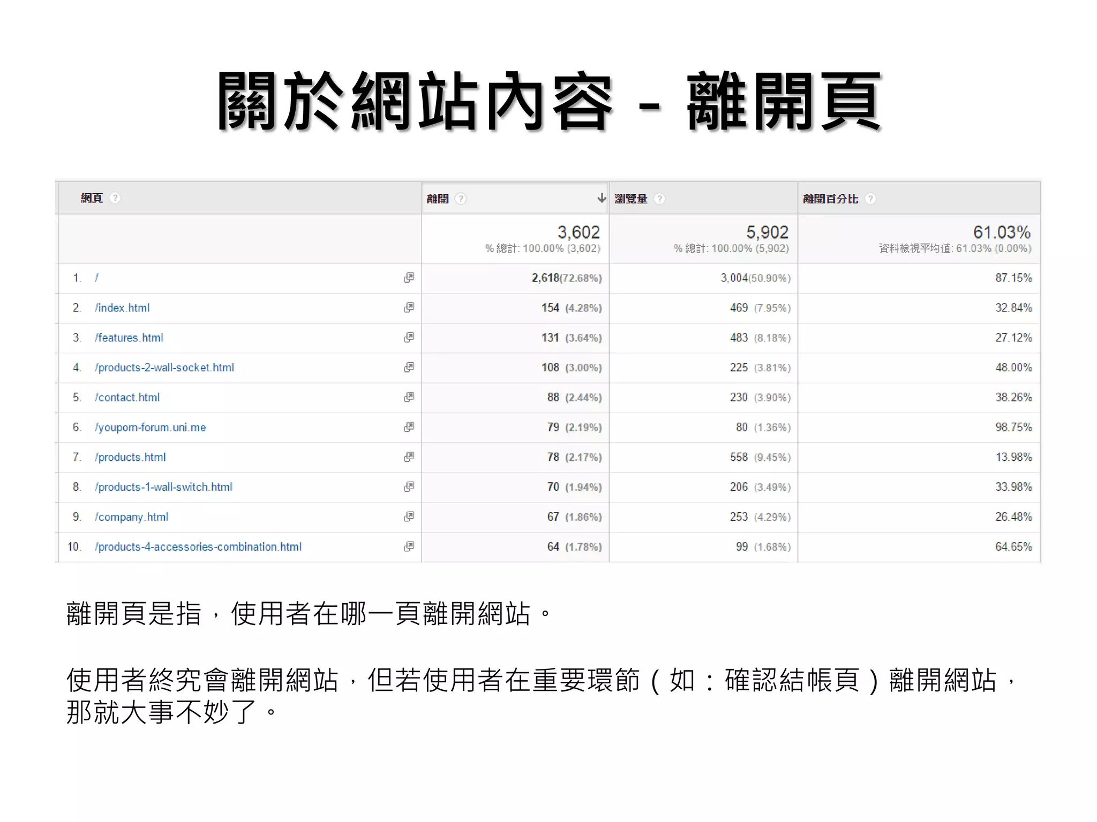Click exits value 108 (3.00%)
1097x822 pixels.
pyautogui.click(x=572, y=368)
